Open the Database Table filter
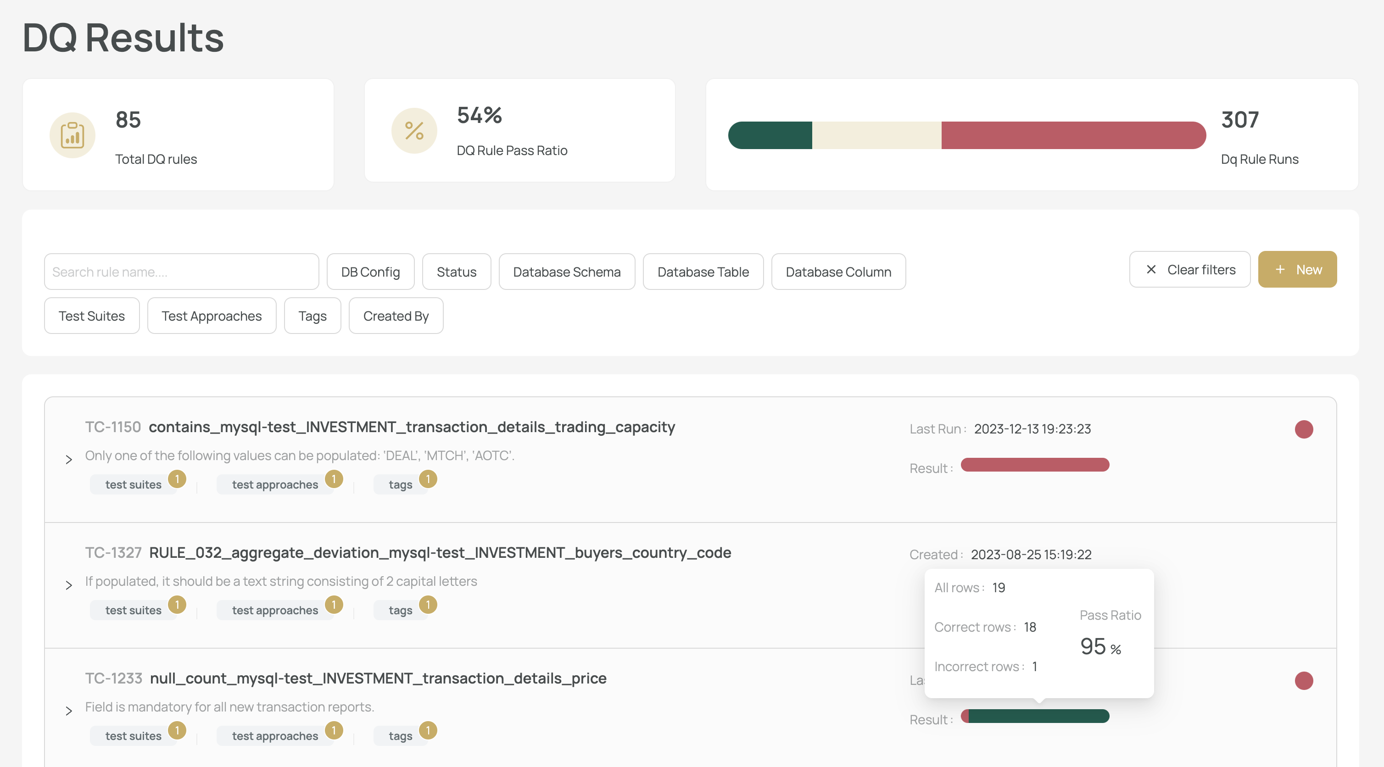 coord(703,272)
